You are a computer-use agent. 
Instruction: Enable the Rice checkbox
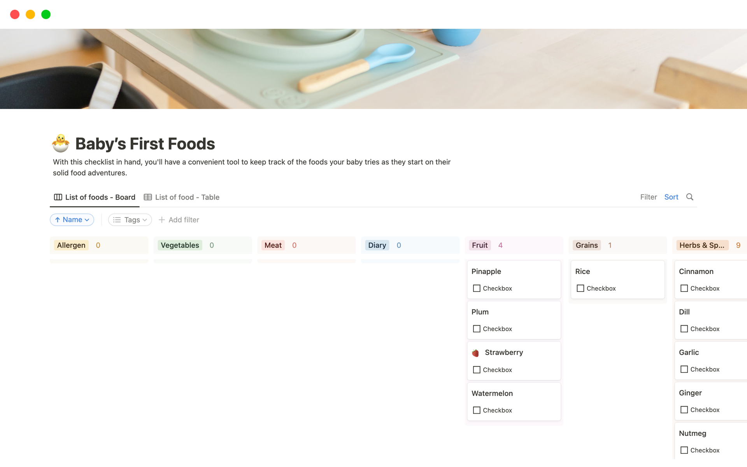point(580,288)
